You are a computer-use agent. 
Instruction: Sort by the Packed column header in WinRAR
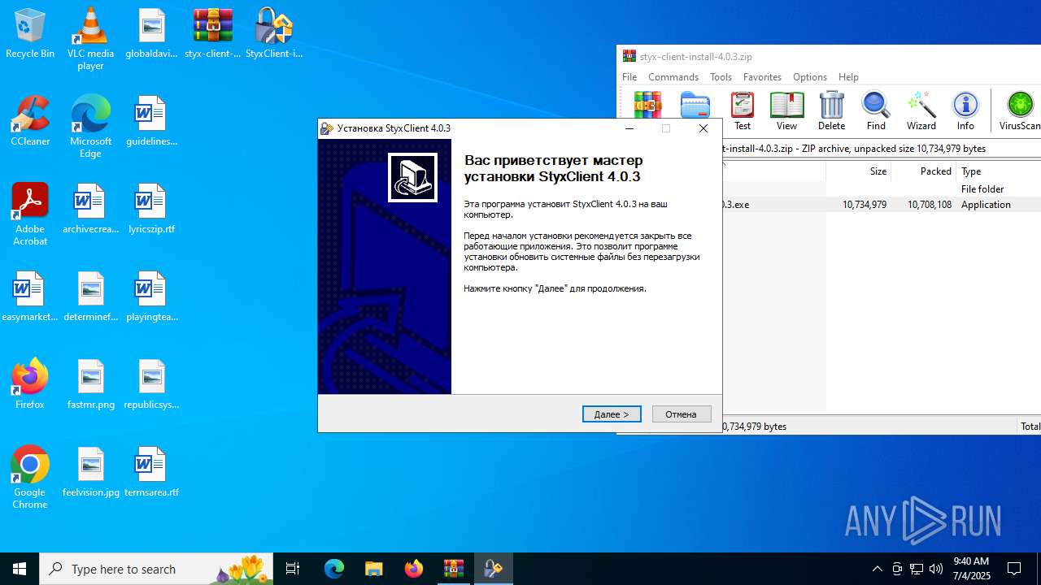[x=923, y=171]
